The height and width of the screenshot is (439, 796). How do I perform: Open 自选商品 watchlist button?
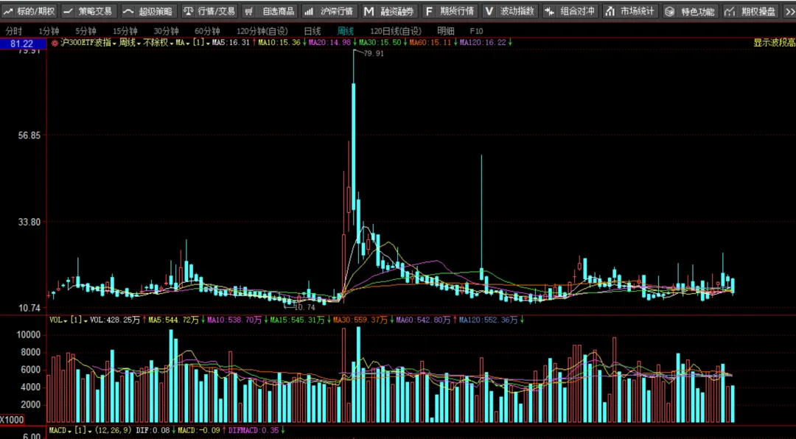point(270,11)
